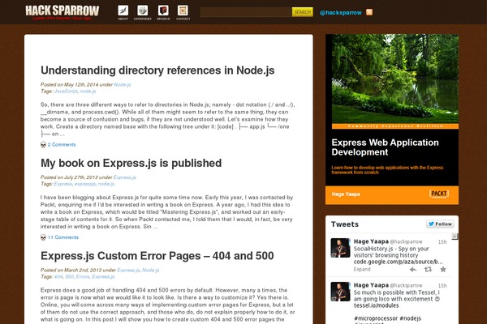Open the @hacksparrow Twitter link in header

[x=340, y=13]
